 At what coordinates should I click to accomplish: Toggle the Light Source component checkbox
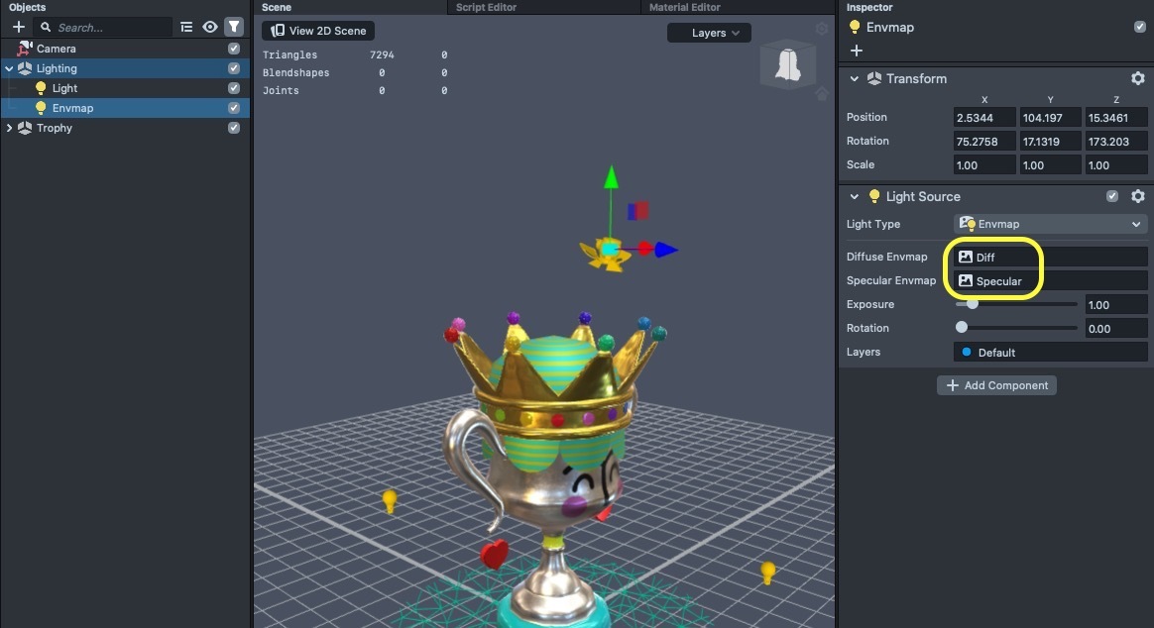click(1112, 196)
